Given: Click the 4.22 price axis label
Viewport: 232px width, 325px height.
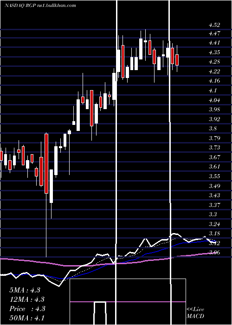Looking at the screenshot, I should 214,71.
